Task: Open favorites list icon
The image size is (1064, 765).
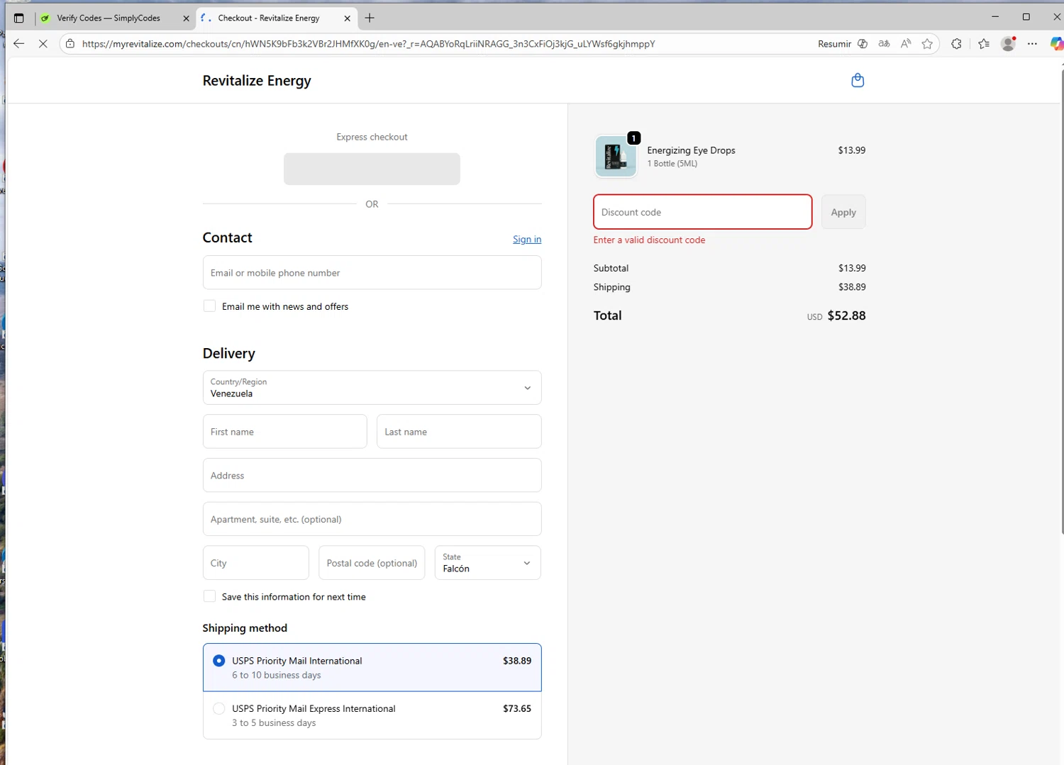Action: pyautogui.click(x=983, y=43)
